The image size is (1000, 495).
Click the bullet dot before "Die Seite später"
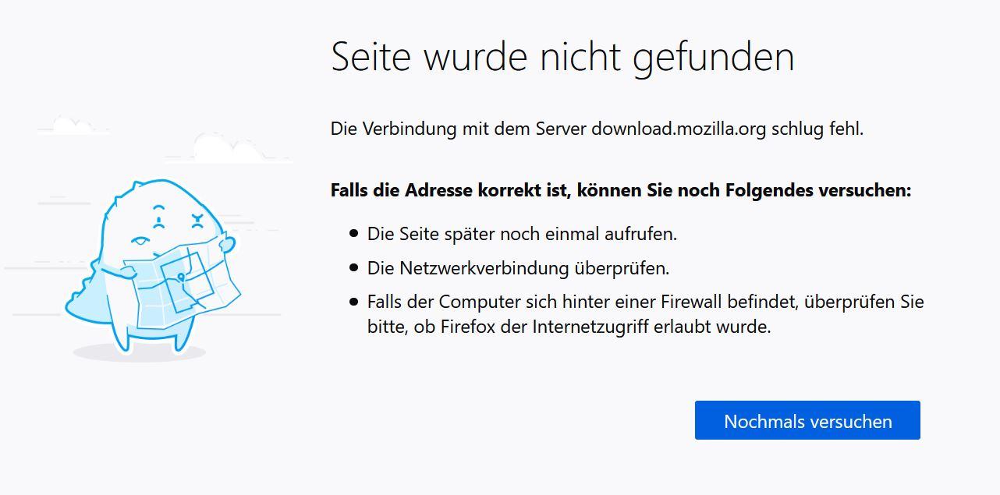pos(354,233)
